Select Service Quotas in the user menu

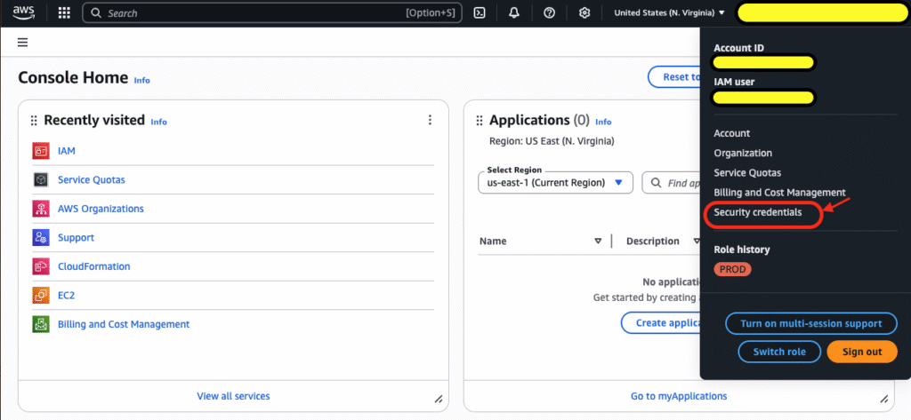(747, 173)
